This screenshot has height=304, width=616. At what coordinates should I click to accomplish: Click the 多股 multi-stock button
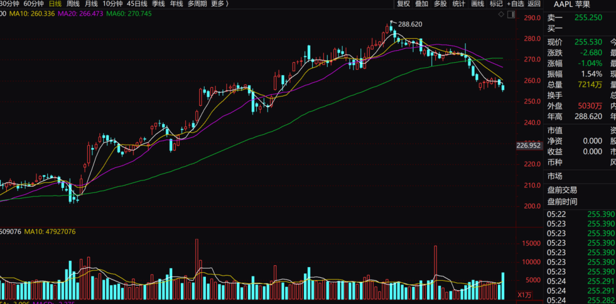(x=440, y=4)
